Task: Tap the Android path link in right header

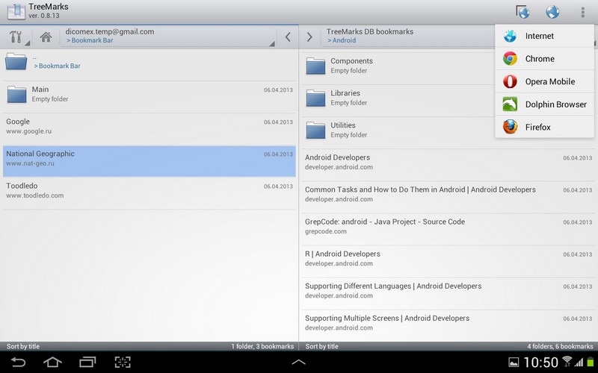Action: coord(342,40)
